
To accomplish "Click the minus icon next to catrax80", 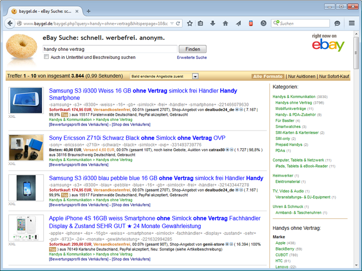I will coord(232,150).
